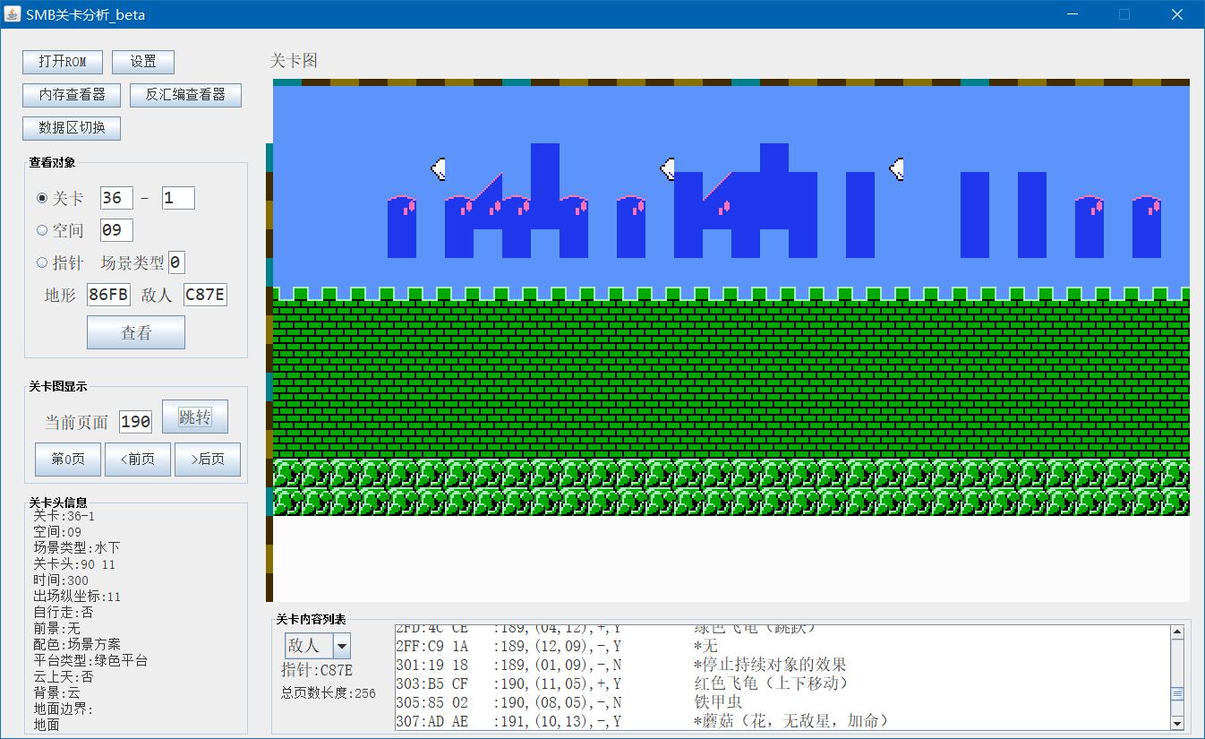The width and height of the screenshot is (1205, 739).
Task: Click the 关卡头:90 11 info line
Action: pos(74,564)
